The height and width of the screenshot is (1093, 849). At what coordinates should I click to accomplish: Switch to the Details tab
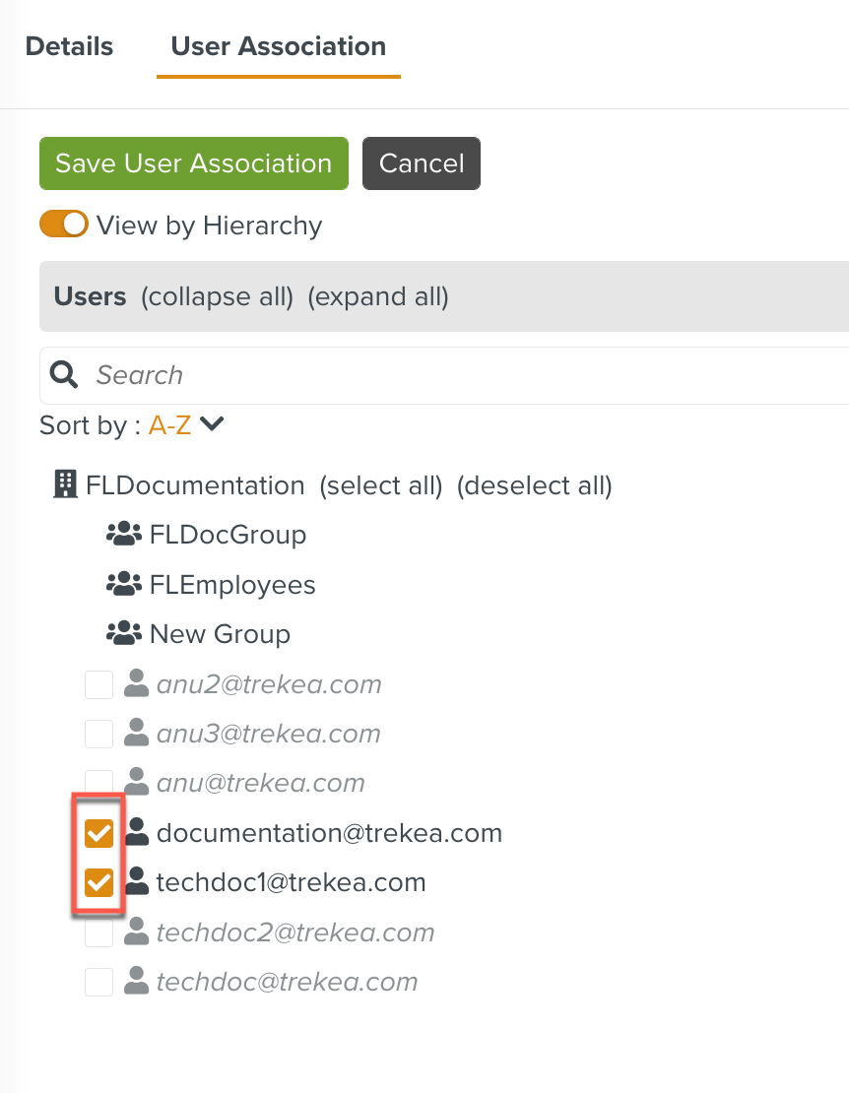click(x=69, y=46)
